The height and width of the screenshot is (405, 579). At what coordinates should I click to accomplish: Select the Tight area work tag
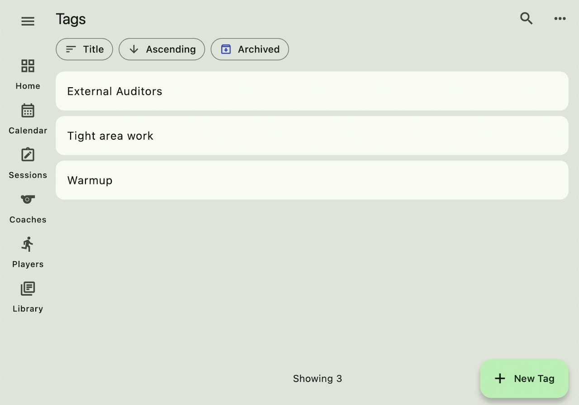point(312,136)
